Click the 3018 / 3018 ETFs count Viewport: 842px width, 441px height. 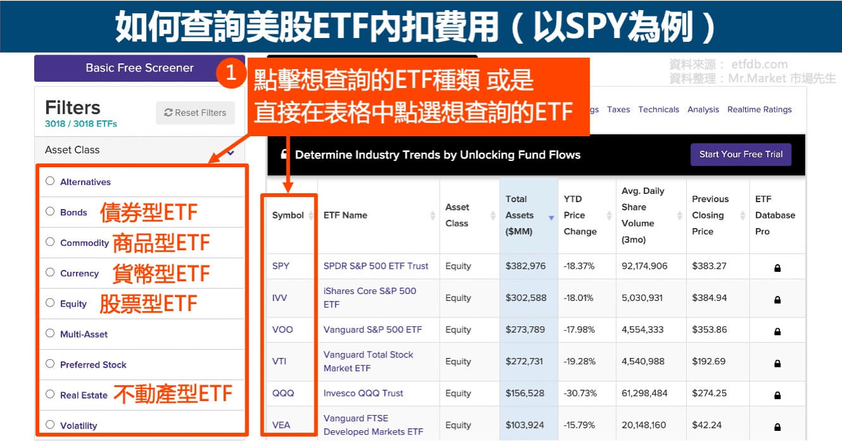[81, 124]
